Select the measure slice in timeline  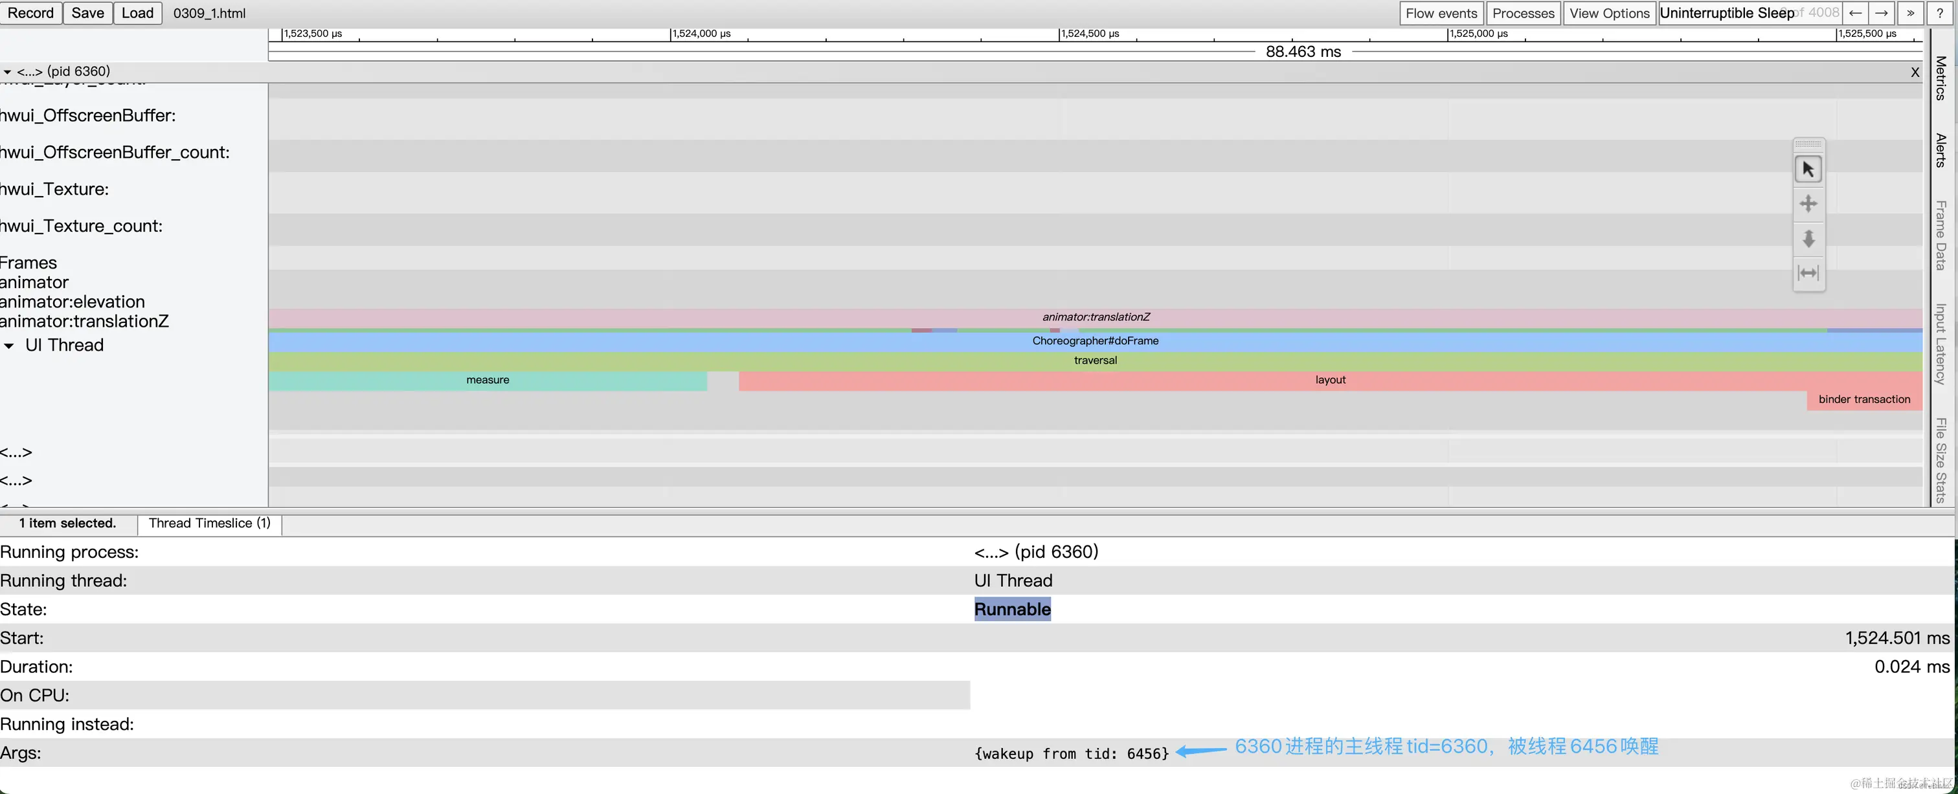(487, 380)
